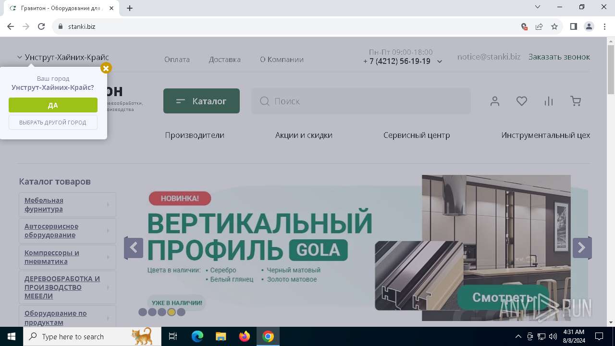Open Компрессоры и пневматика category

point(52,257)
